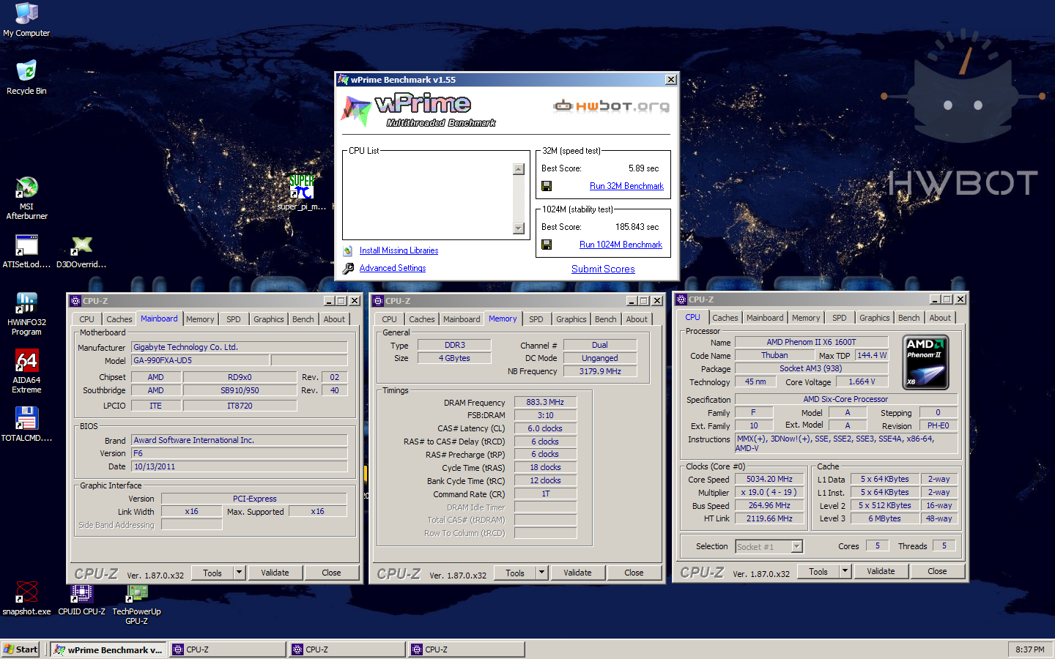Screen dimensions: 1055x659
Task: Click the GA-990FXA-UD5 model field
Action: (x=201, y=360)
